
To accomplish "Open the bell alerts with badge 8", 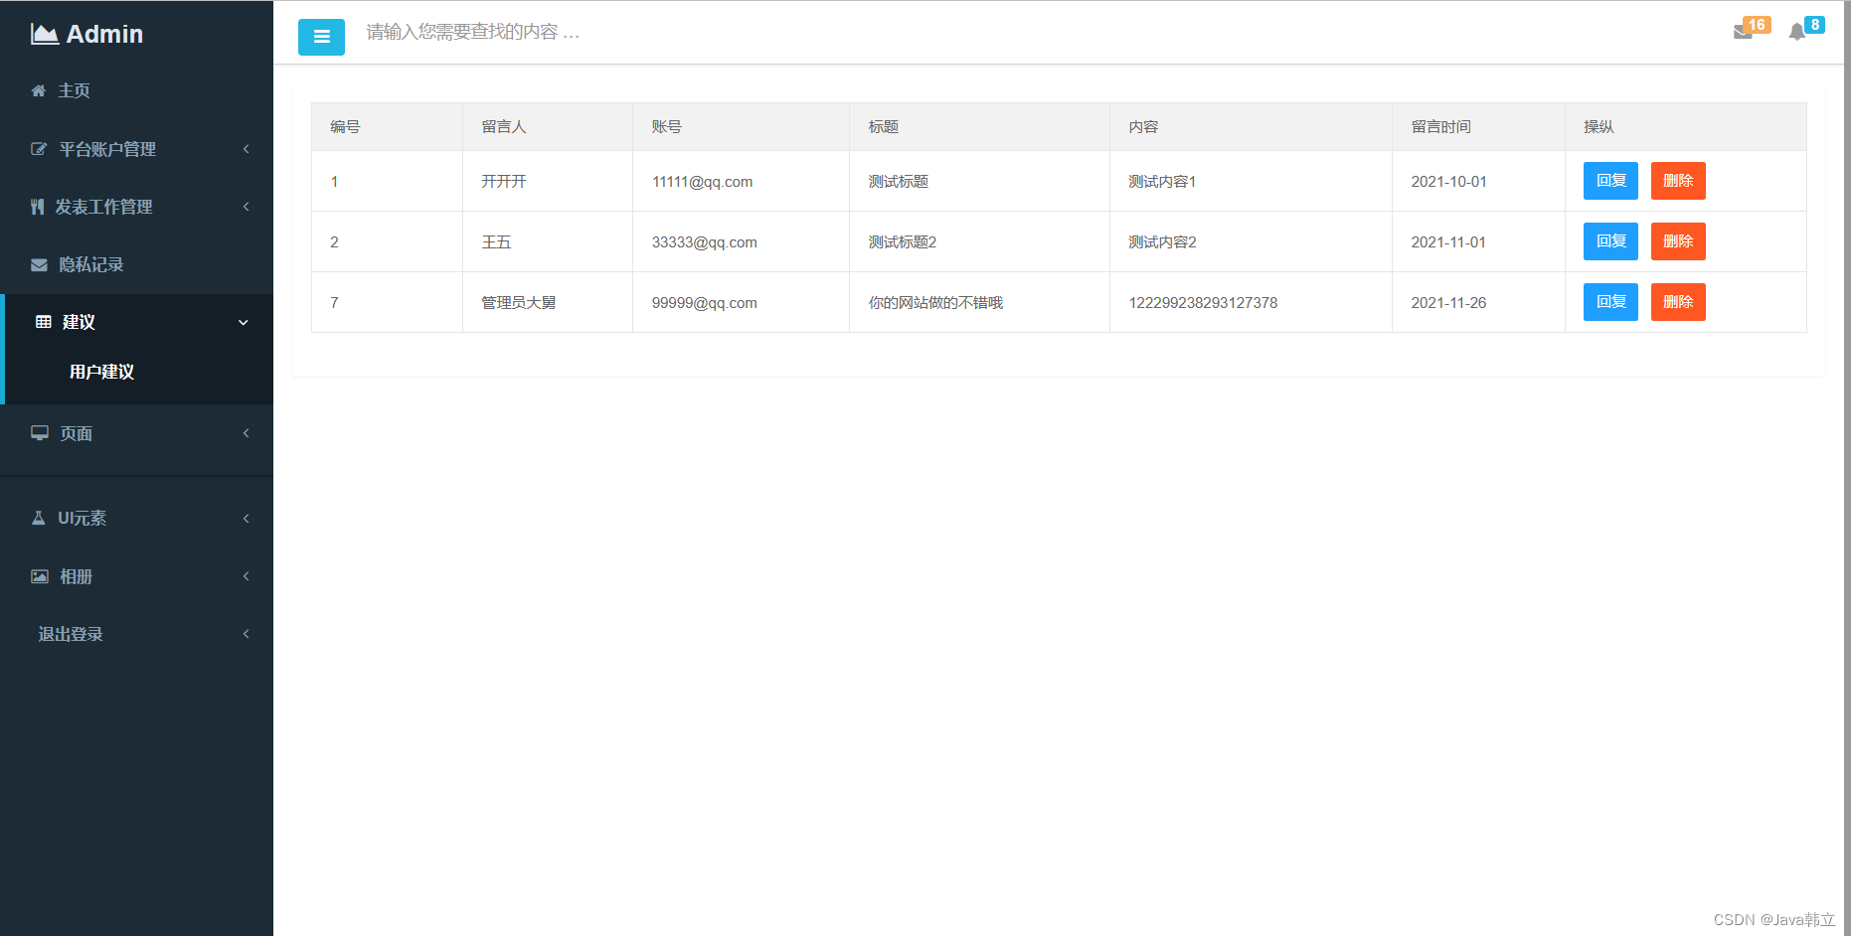I will pyautogui.click(x=1805, y=29).
